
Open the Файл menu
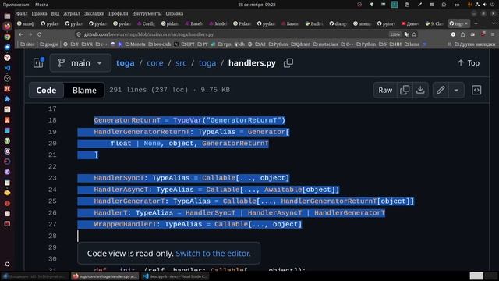click(x=22, y=14)
